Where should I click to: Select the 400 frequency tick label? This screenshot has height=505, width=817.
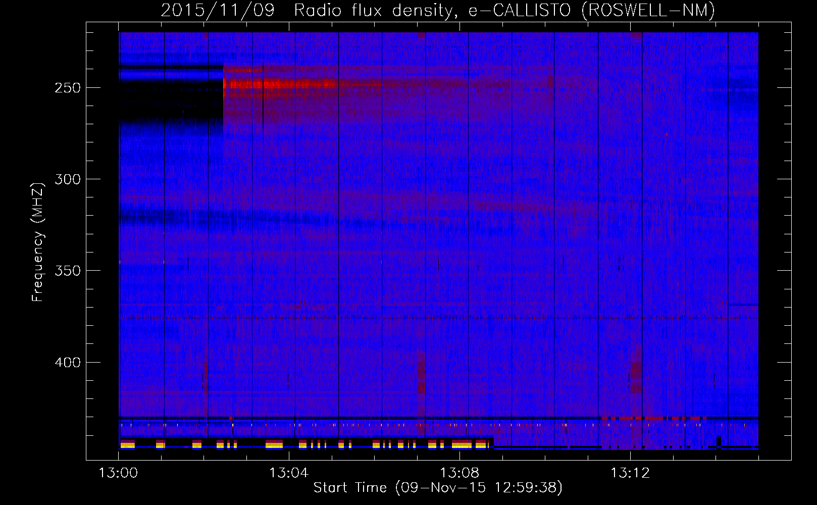click(68, 363)
